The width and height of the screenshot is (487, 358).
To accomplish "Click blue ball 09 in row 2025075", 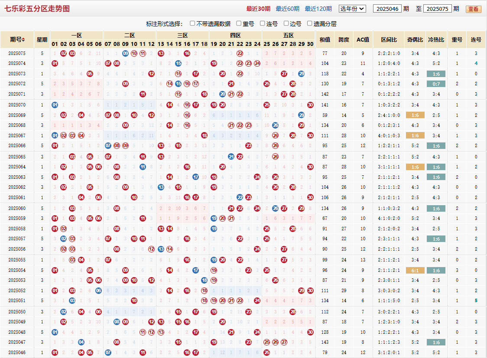I will click(126, 53).
